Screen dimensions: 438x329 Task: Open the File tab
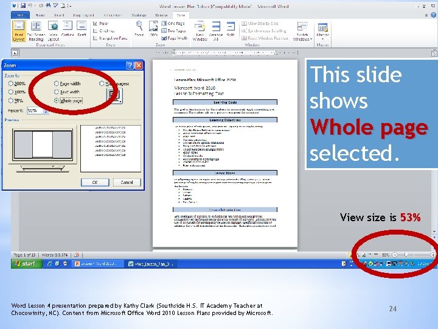coord(21,15)
